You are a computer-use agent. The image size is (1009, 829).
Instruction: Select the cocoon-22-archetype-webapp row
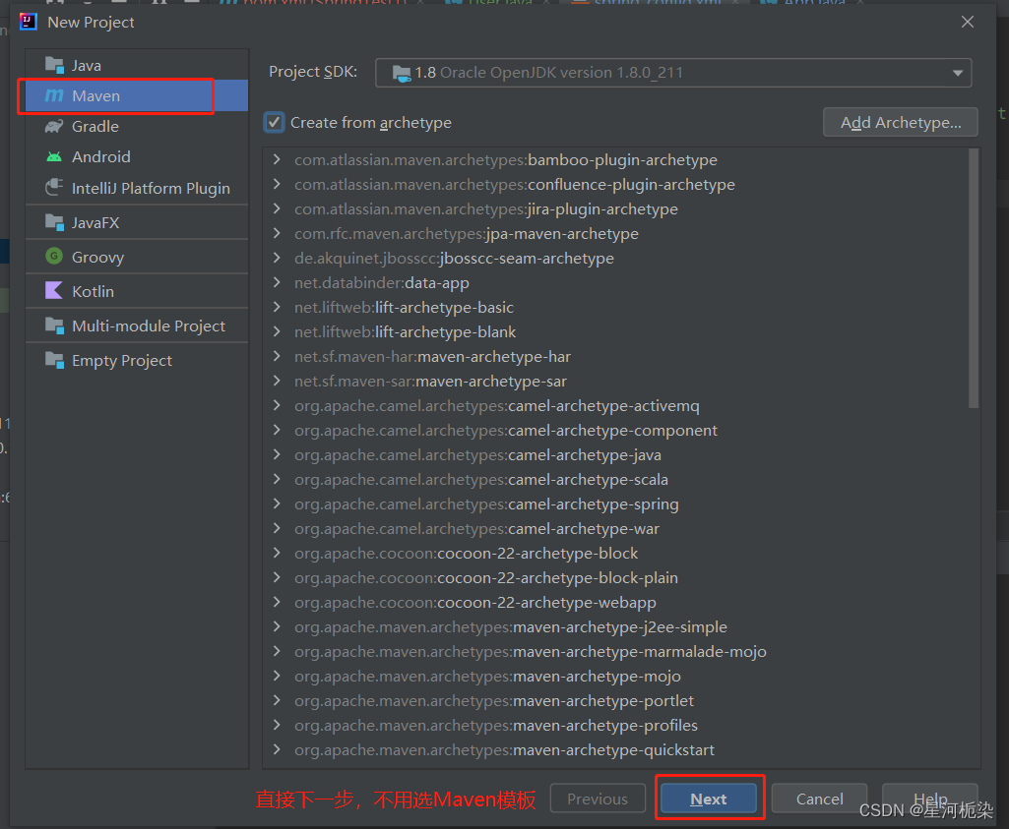[x=614, y=602]
